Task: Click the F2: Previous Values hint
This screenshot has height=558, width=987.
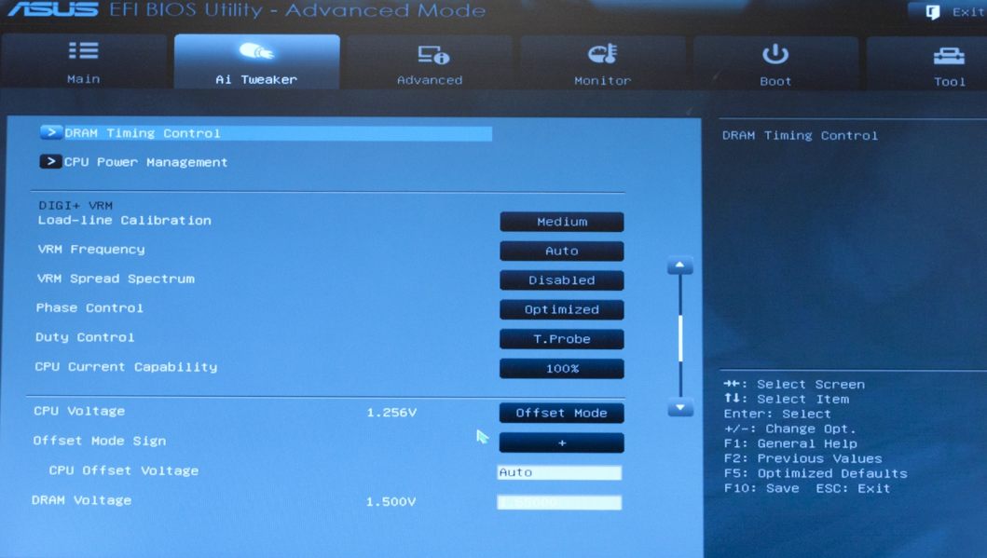Action: 803,458
